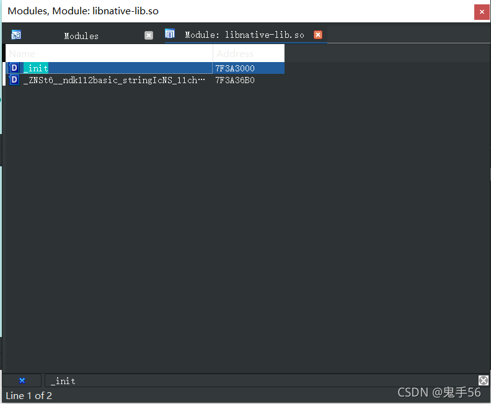Close the Modules tab

149,35
